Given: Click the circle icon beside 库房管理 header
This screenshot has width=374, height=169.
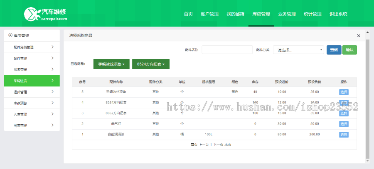Looking at the screenshot, I should 10,35.
